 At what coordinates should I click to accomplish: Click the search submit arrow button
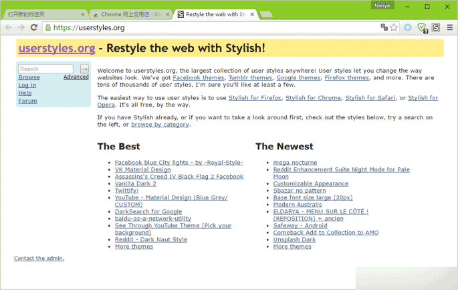(84, 69)
